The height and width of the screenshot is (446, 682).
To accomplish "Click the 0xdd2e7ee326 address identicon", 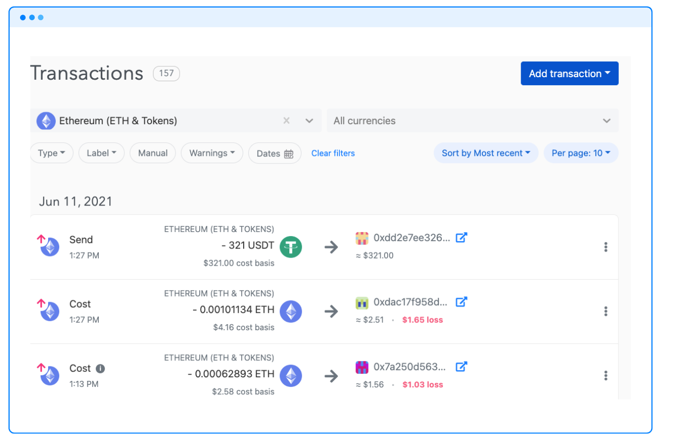I will coord(362,238).
